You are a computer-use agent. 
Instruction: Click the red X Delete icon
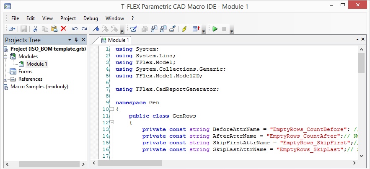pos(63,29)
